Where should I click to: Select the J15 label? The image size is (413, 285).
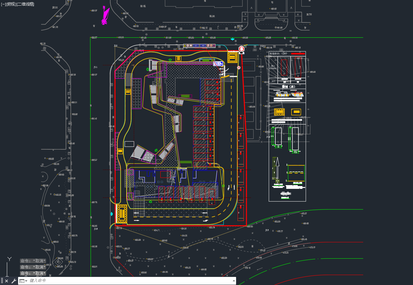click(x=267, y=230)
